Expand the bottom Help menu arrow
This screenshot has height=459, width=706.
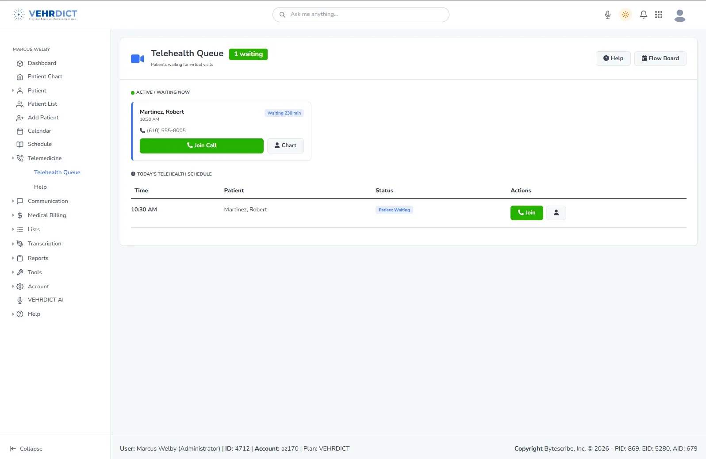(13, 314)
